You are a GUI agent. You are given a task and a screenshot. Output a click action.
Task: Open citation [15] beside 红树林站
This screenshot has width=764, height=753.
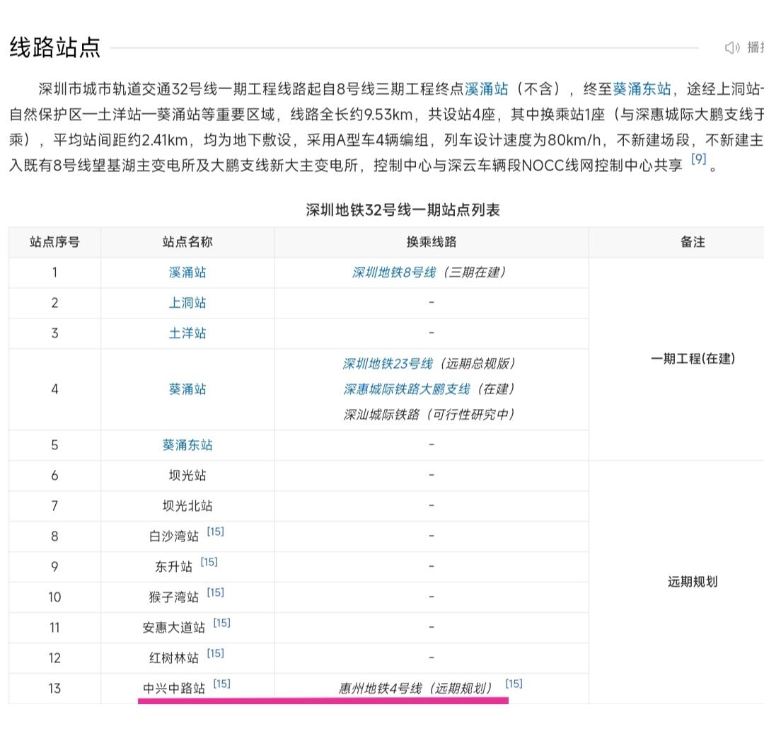pos(215,653)
